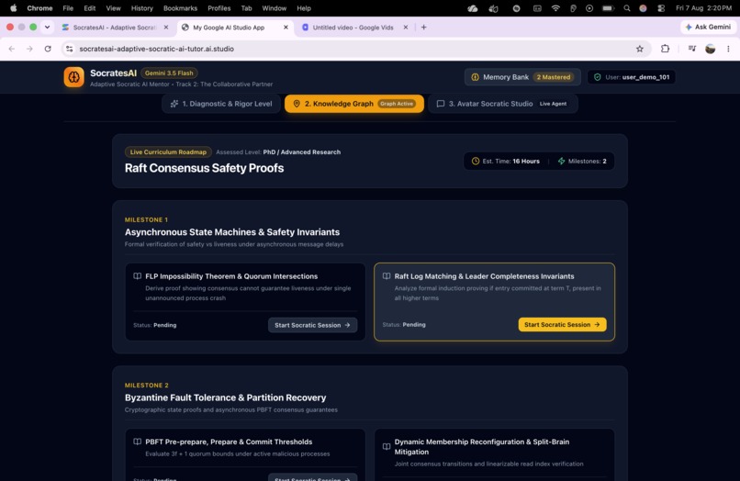Click the Ask Gemini button

coord(708,27)
